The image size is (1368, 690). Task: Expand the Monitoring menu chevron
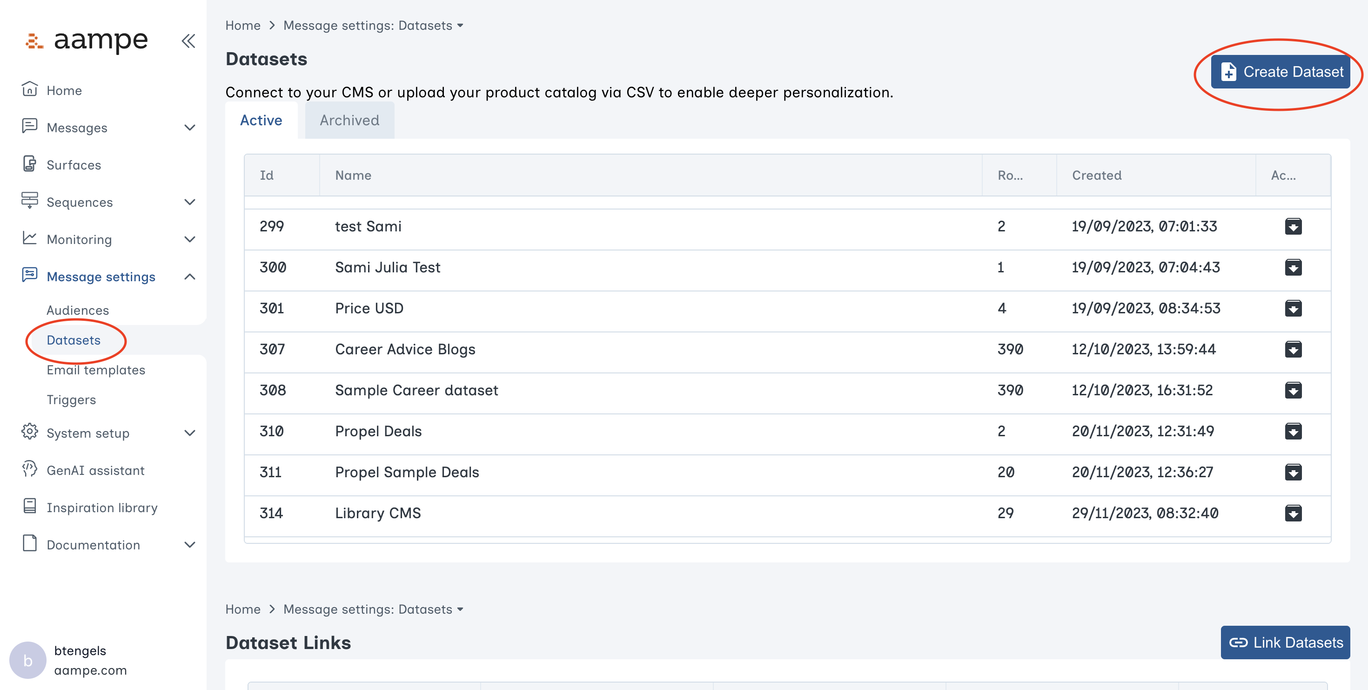[x=189, y=239]
